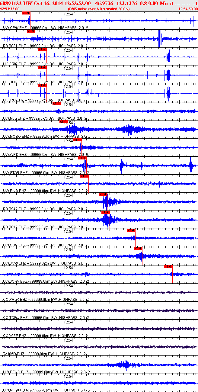Select the arrival pick on UW.MJ2 trace
198x392 pixels.
(x=57, y=104)
